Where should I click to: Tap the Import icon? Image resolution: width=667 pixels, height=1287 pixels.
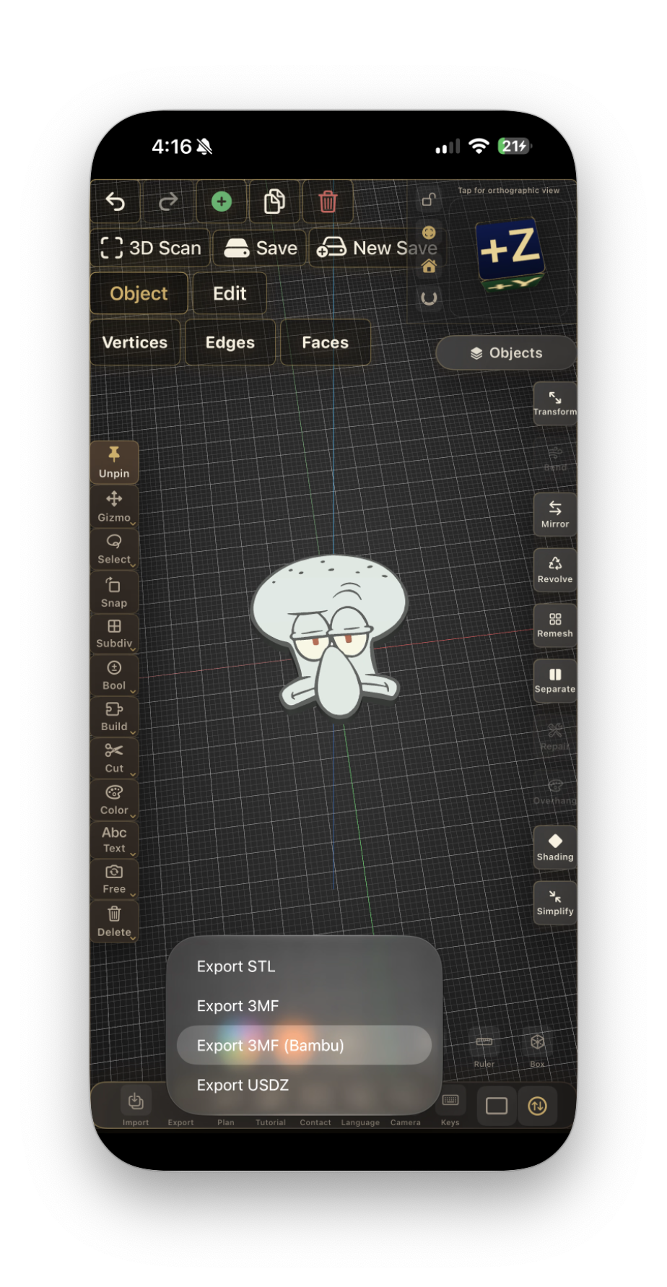coord(136,1101)
